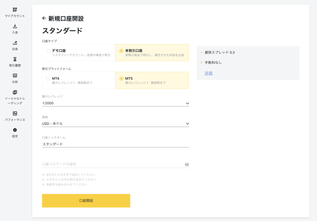
Task: Choose MT4 platform radio button
Action: click(x=48, y=79)
